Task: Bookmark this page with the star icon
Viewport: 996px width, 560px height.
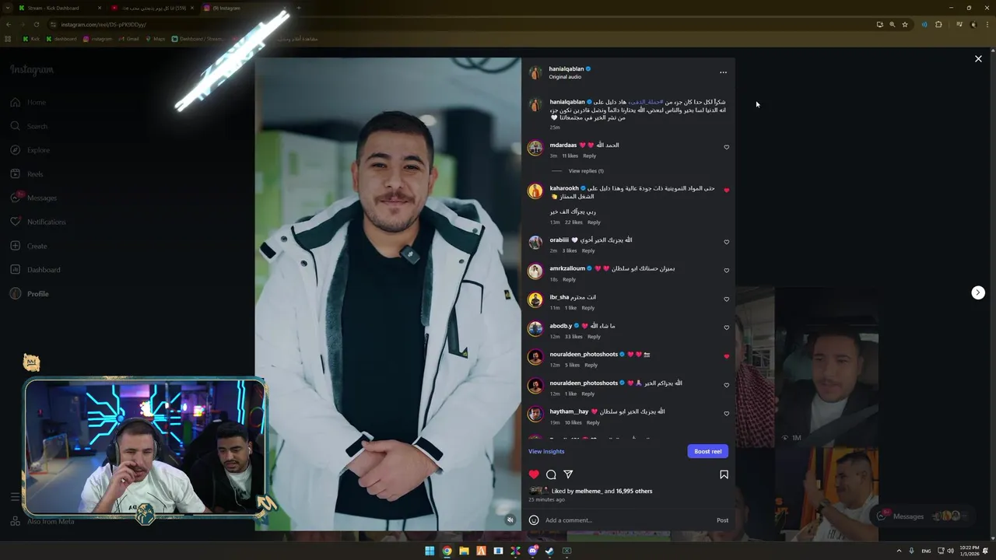Action: pyautogui.click(x=905, y=24)
